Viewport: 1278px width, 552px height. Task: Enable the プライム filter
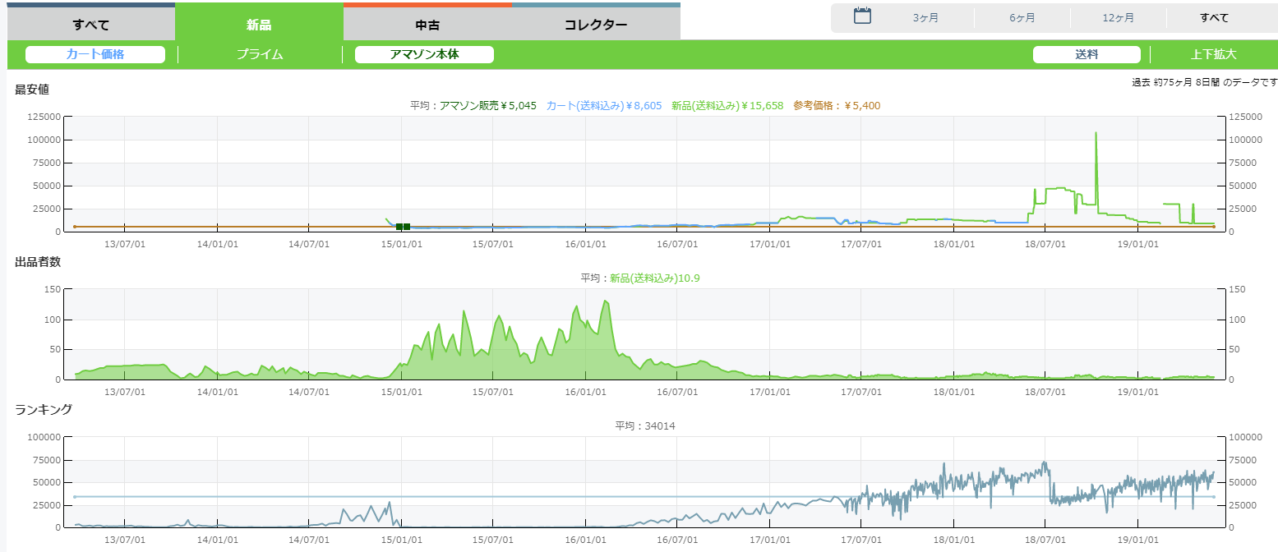[x=260, y=55]
